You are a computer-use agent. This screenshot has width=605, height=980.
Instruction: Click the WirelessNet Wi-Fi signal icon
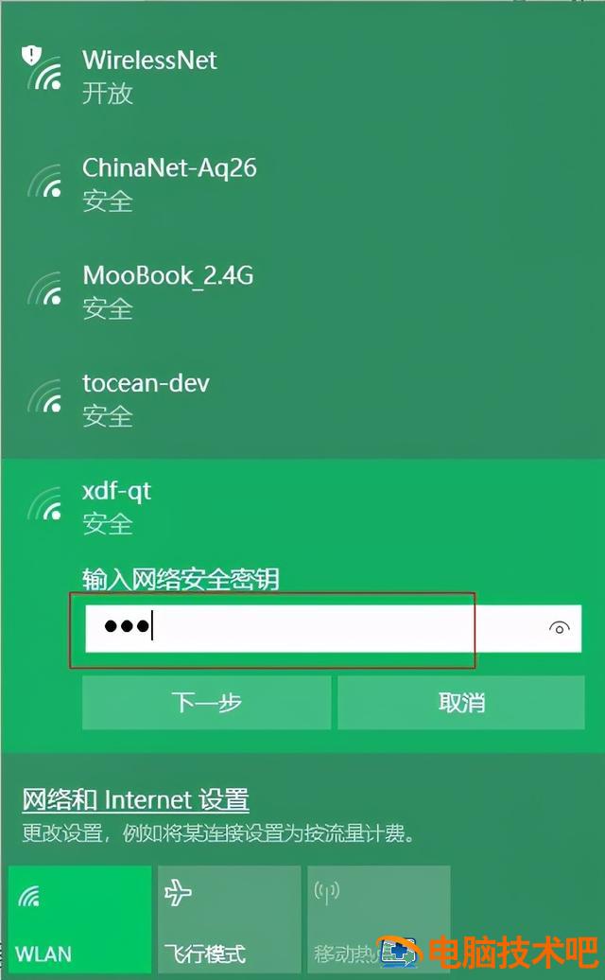43,67
